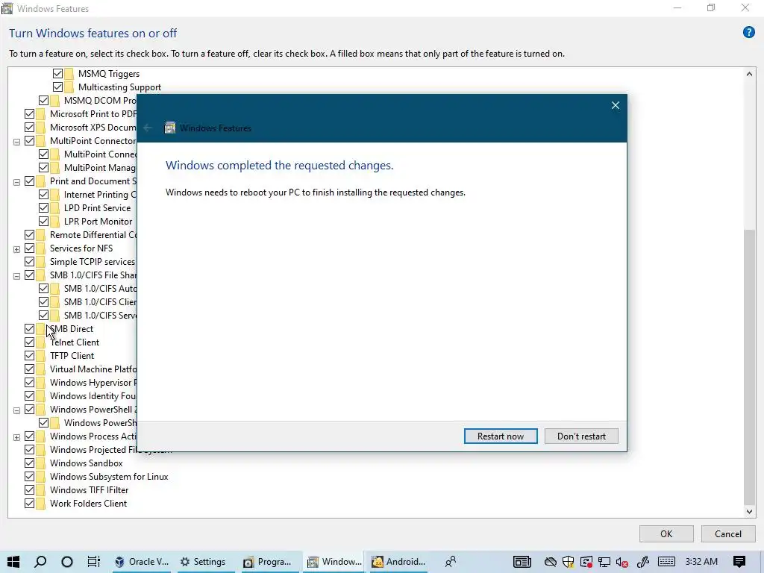The image size is (764, 573).
Task: Open the 3:32 AM clock flyout
Action: coord(701,562)
